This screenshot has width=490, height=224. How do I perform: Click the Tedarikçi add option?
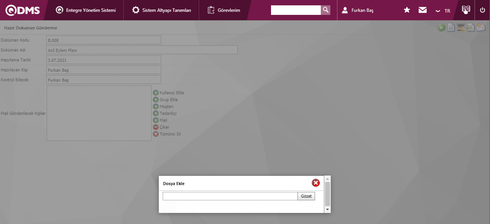click(x=165, y=113)
